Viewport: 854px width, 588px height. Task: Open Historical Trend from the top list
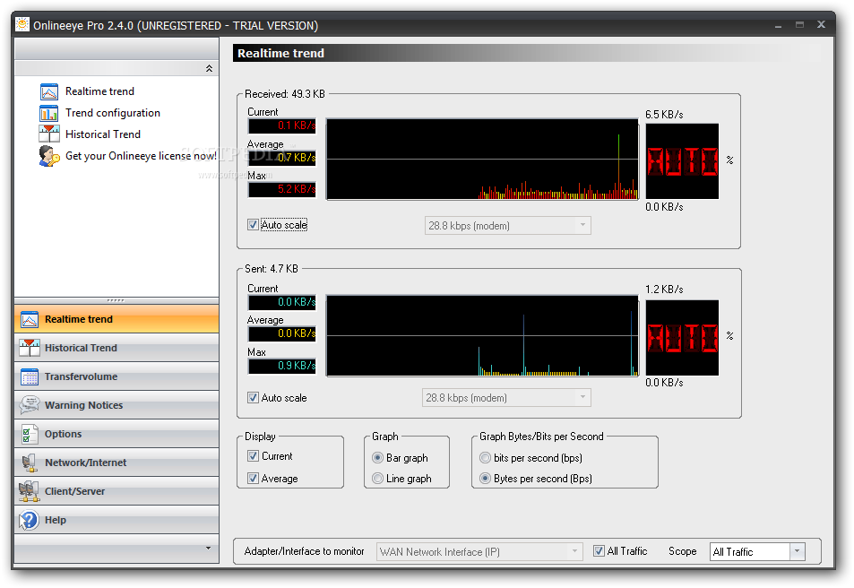103,134
